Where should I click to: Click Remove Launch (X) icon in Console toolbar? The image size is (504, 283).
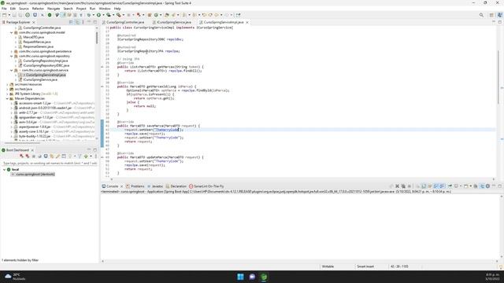coord(397,186)
